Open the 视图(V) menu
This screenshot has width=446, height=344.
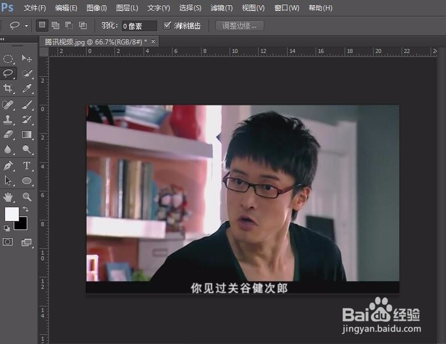[253, 8]
